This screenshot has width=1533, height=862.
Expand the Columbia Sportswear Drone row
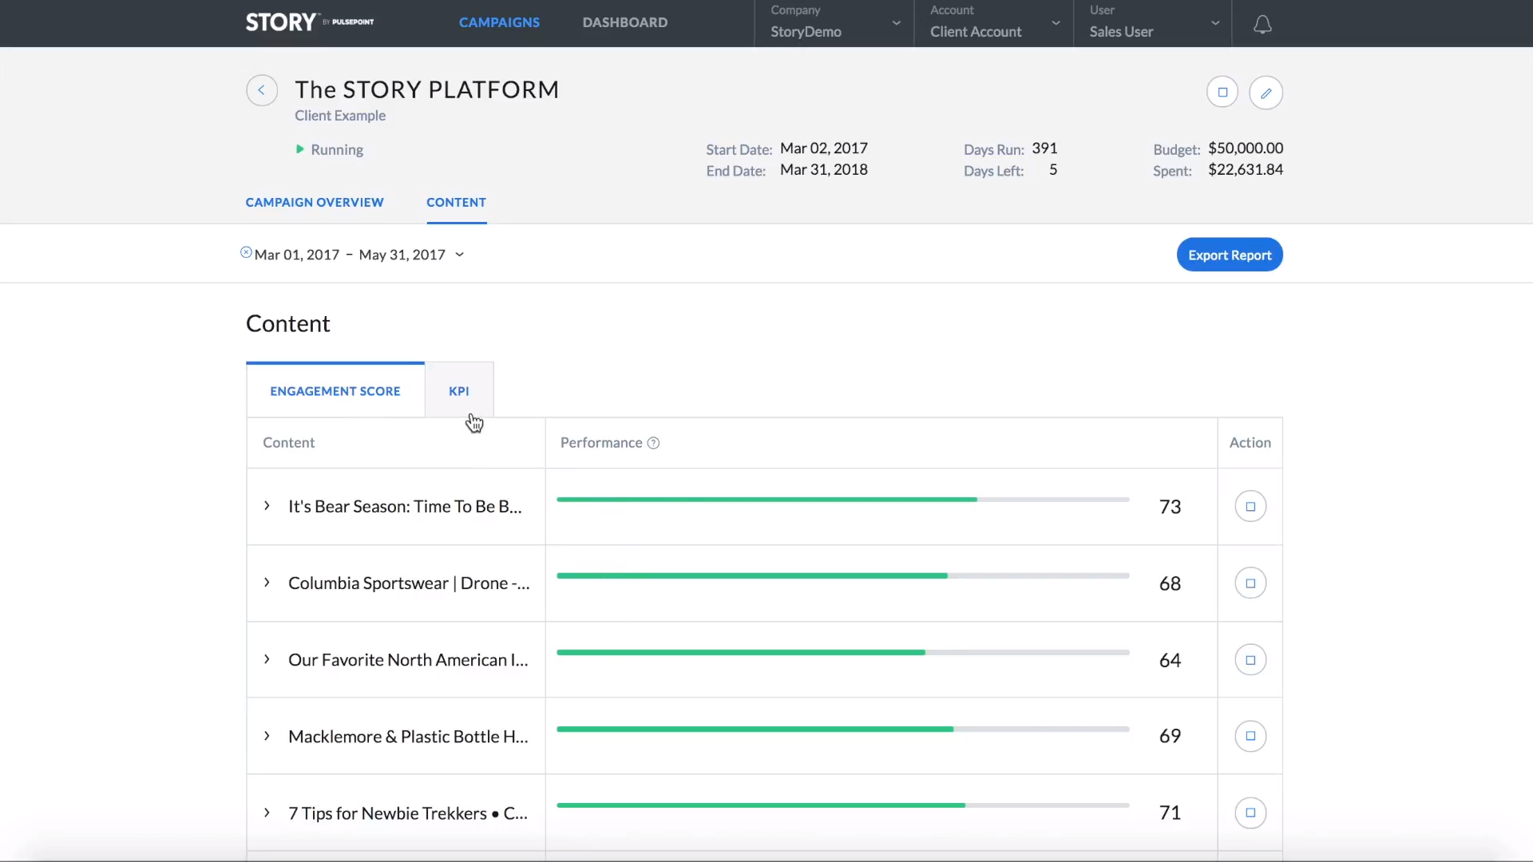[x=267, y=583]
